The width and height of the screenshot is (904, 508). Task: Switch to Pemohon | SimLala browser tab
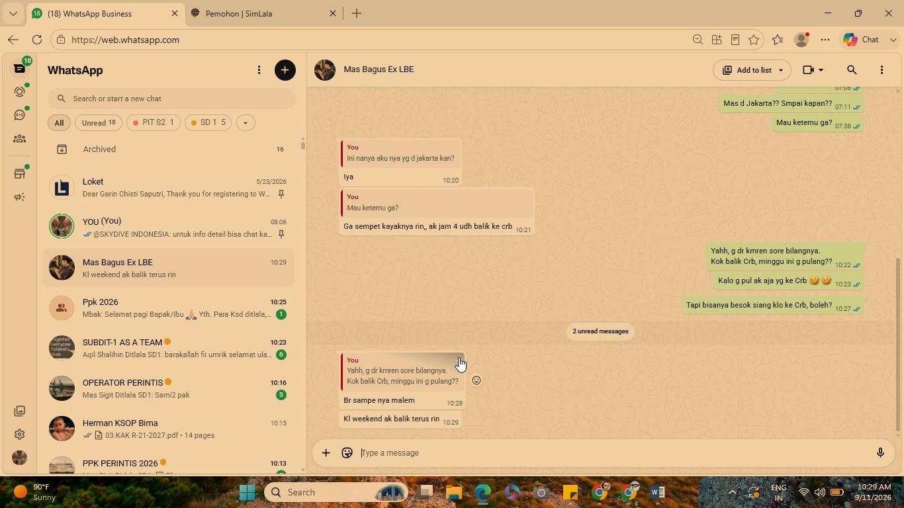tap(263, 13)
